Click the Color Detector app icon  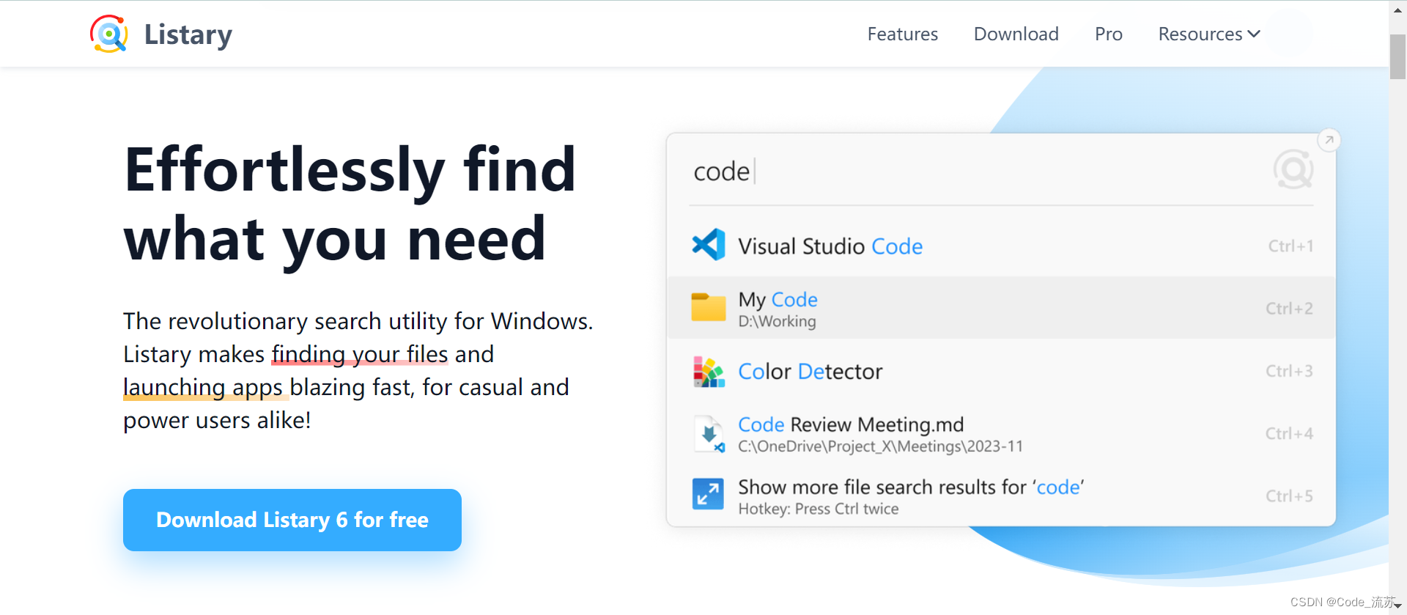pyautogui.click(x=709, y=371)
